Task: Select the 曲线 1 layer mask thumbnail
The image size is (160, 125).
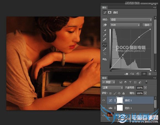Action: coord(120,100)
